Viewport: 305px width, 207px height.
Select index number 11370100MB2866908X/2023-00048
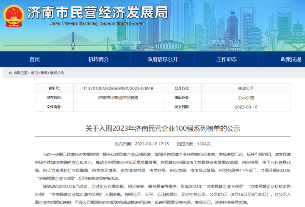click(x=118, y=88)
